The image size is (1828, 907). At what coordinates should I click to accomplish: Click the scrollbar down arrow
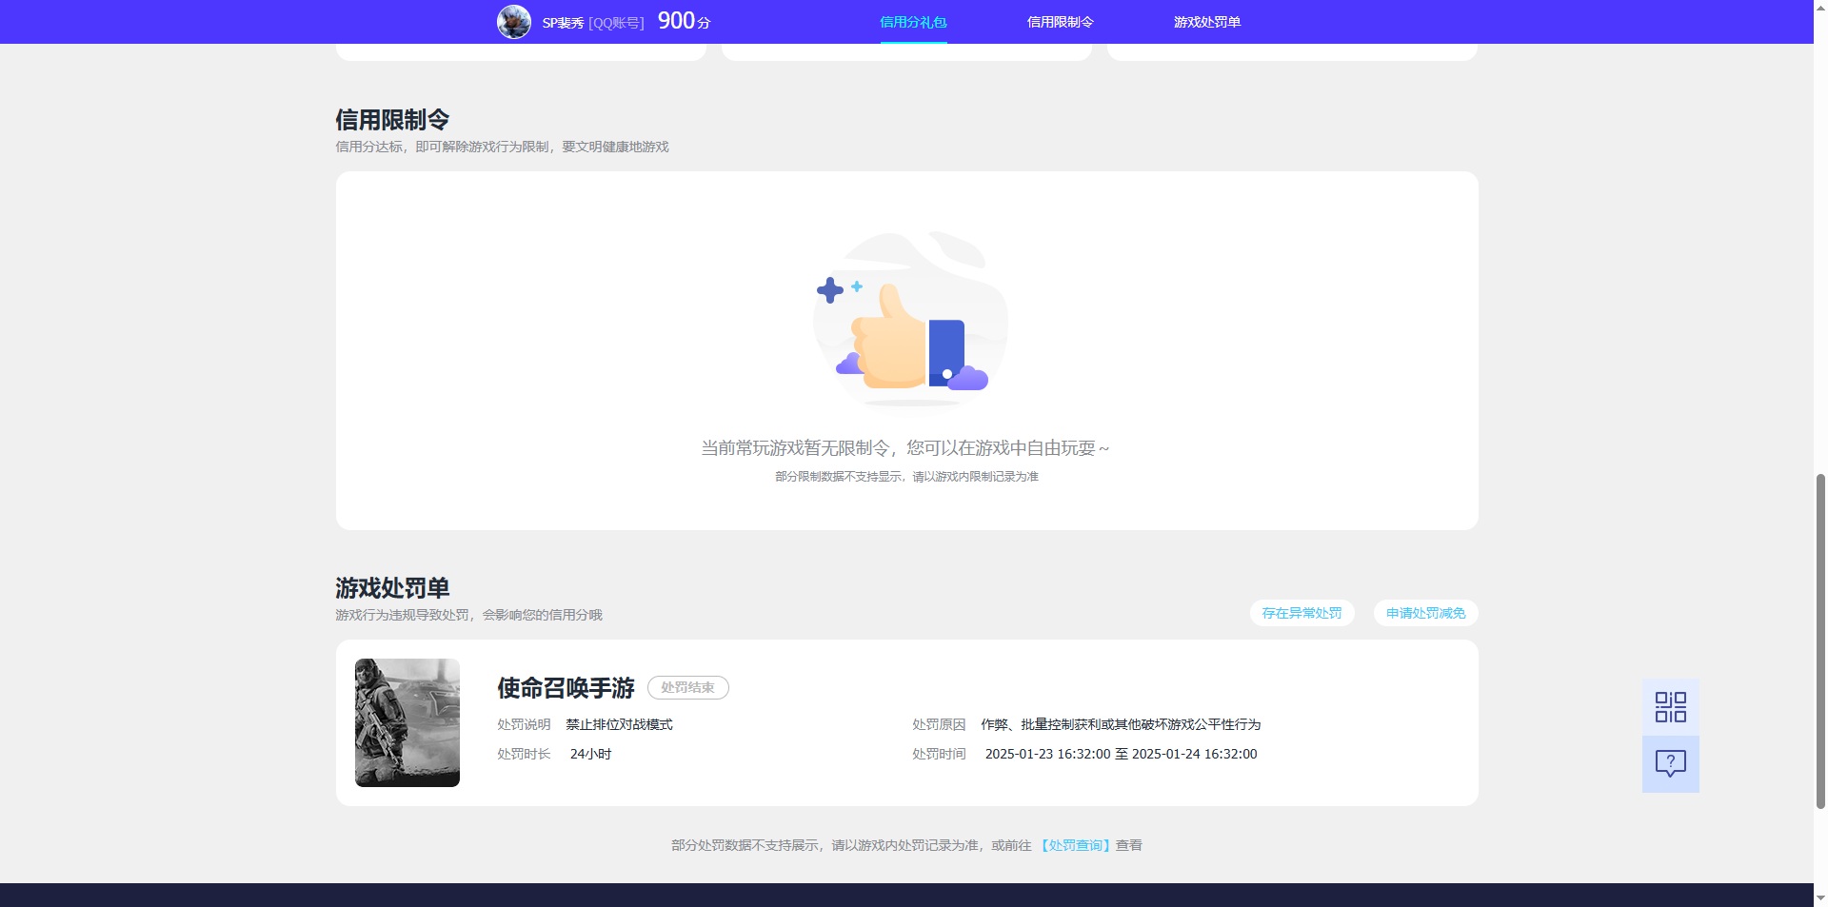(1820, 897)
